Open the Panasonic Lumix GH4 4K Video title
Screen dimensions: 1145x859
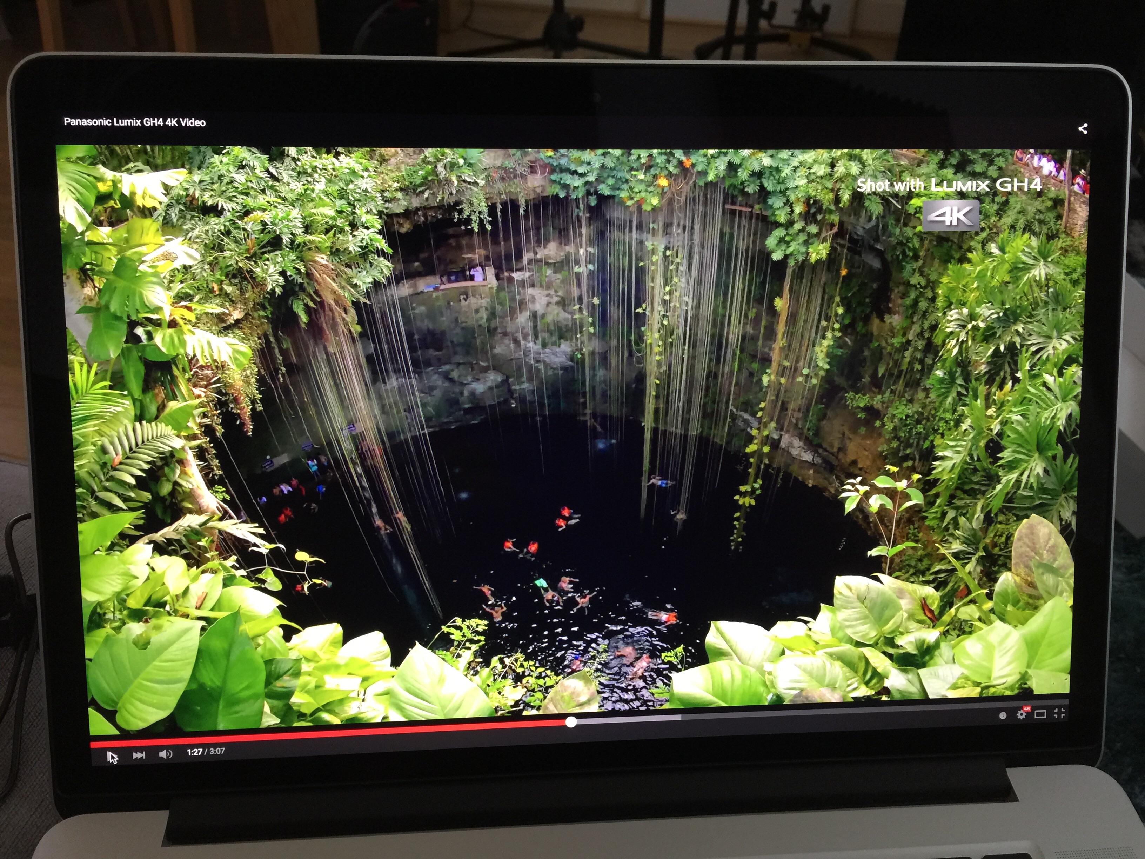pyautogui.click(x=135, y=122)
